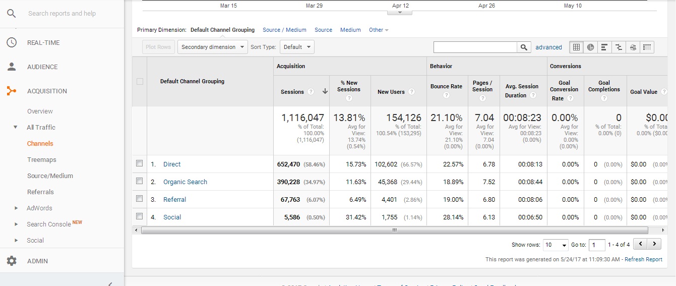The width and height of the screenshot is (676, 286).
Task: Open Real-Time clock icon
Action: pyautogui.click(x=11, y=42)
